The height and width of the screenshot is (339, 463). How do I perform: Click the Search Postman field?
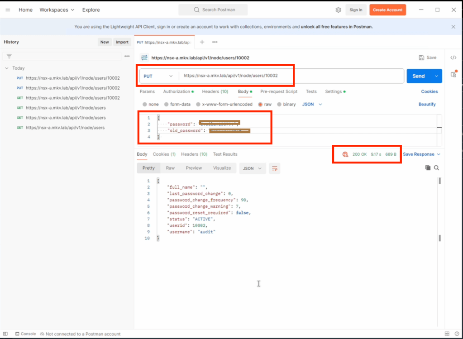(213, 10)
